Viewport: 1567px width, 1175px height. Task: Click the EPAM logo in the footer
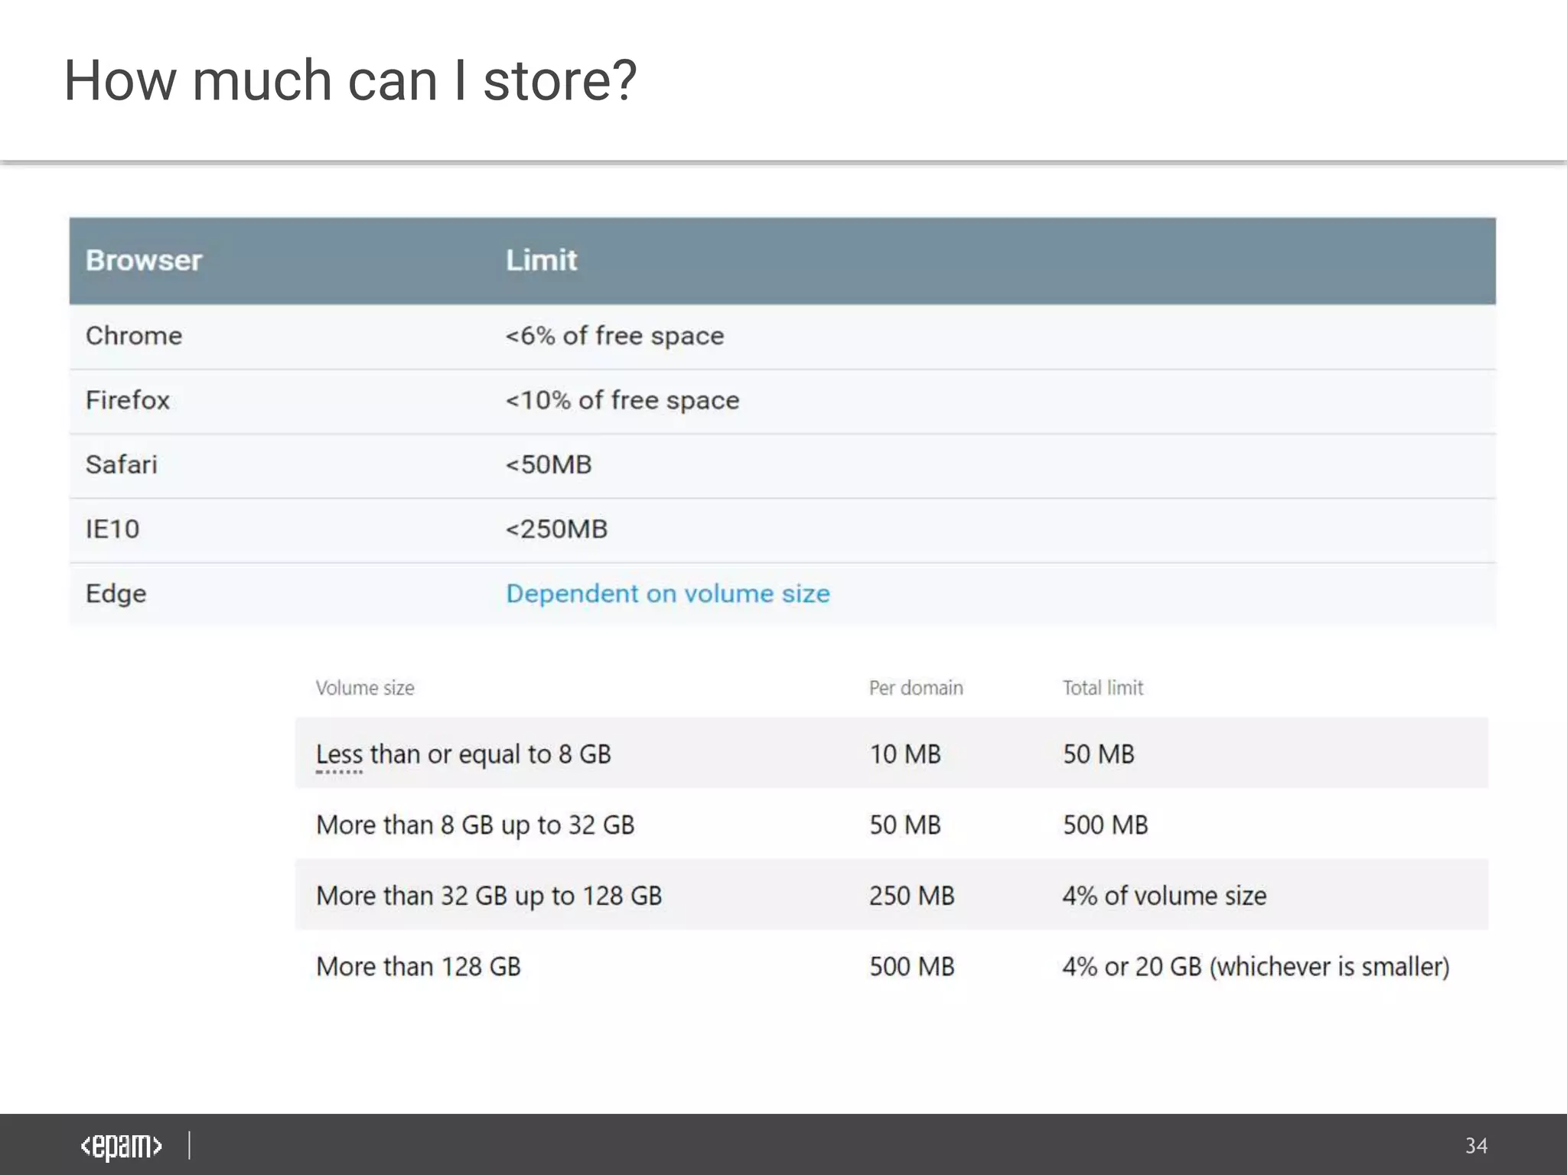(x=122, y=1146)
